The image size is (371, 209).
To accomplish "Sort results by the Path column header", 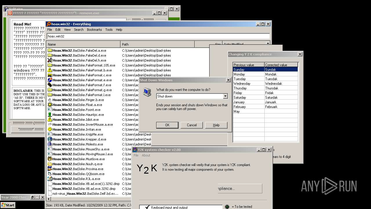I will pyautogui.click(x=157, y=44).
